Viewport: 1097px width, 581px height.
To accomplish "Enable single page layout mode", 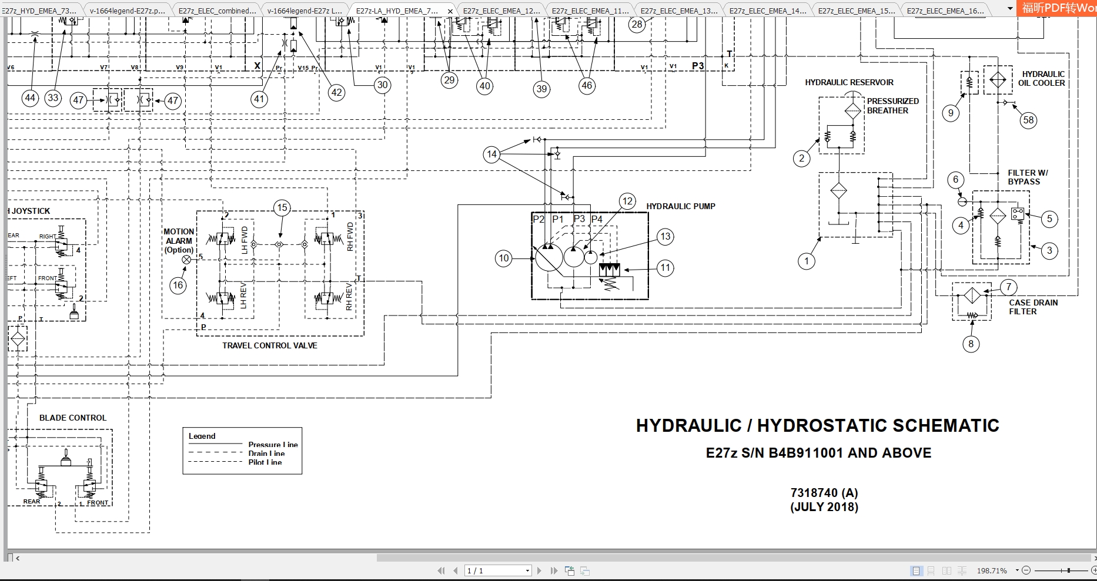I will point(916,570).
